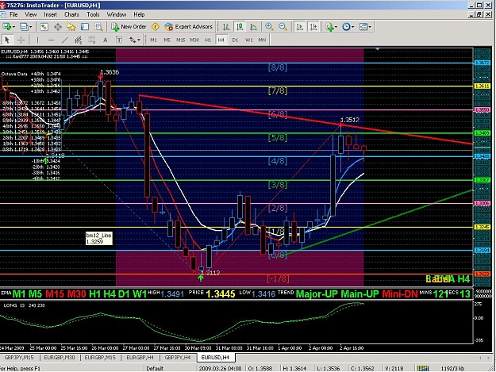Open the New Chart dropdown

click(9, 27)
